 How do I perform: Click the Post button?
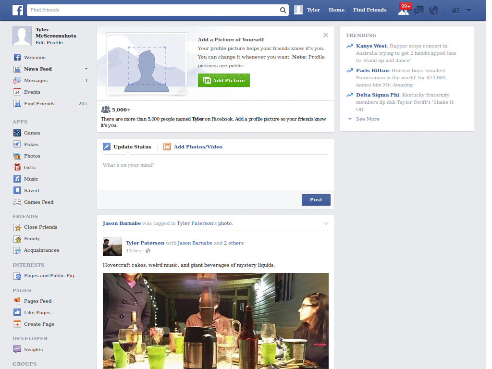316,200
